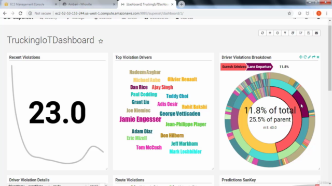Select the TruckingIoTDashboard browser tab
The height and width of the screenshot is (186, 332).
pos(146,4)
